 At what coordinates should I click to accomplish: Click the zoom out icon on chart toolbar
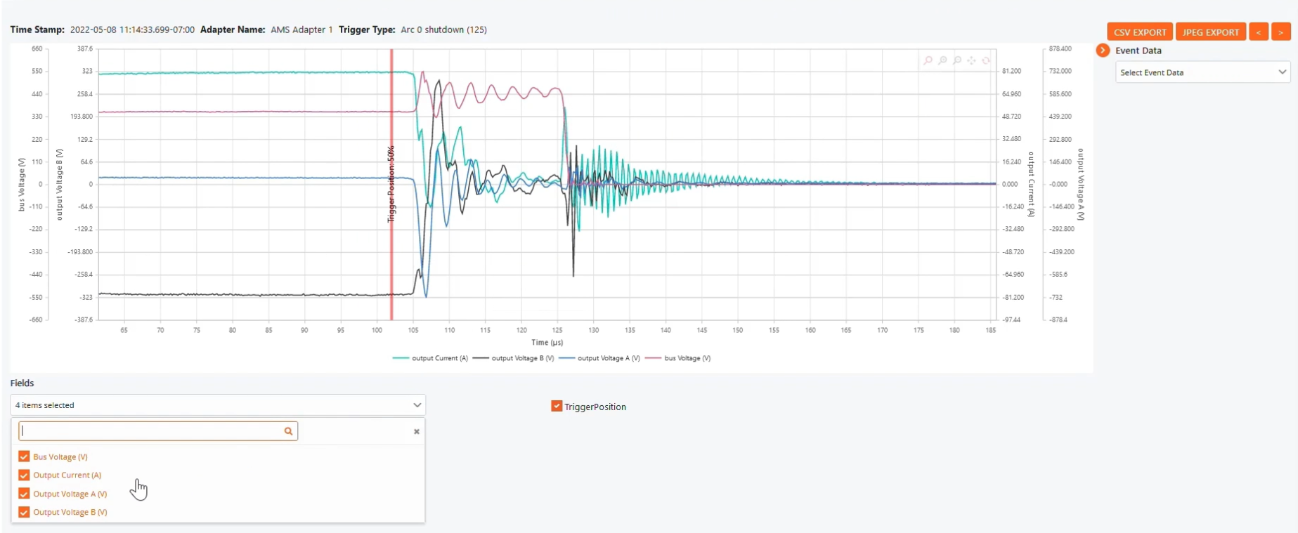[957, 61]
